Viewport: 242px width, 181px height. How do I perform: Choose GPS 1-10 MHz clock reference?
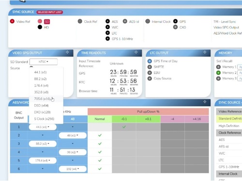click(x=107, y=39)
